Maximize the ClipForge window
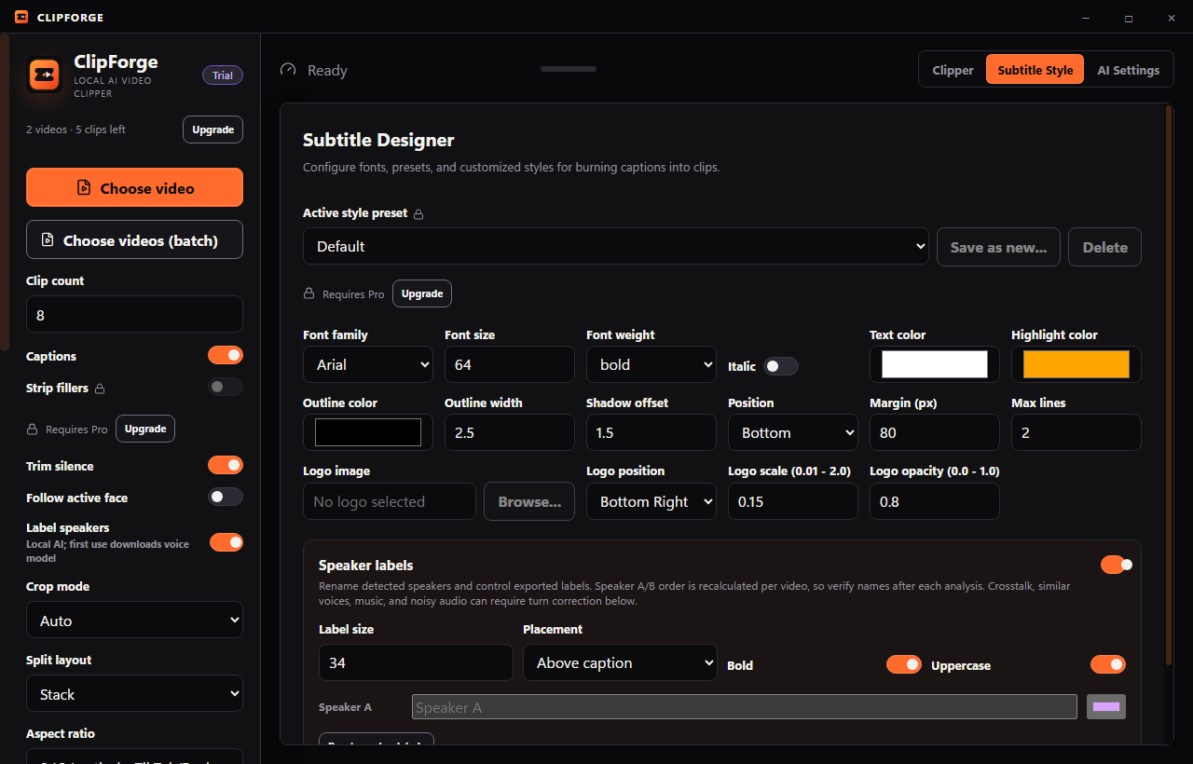Viewport: 1193px width, 764px height. pyautogui.click(x=1129, y=18)
